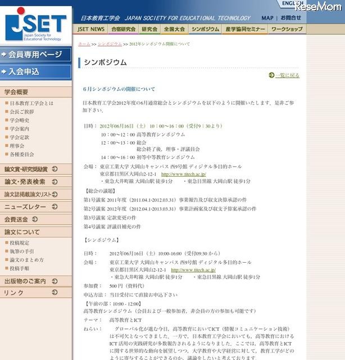The height and width of the screenshot is (360, 345).
Task: Click the 一覧に戻る link
Action: tap(288, 75)
